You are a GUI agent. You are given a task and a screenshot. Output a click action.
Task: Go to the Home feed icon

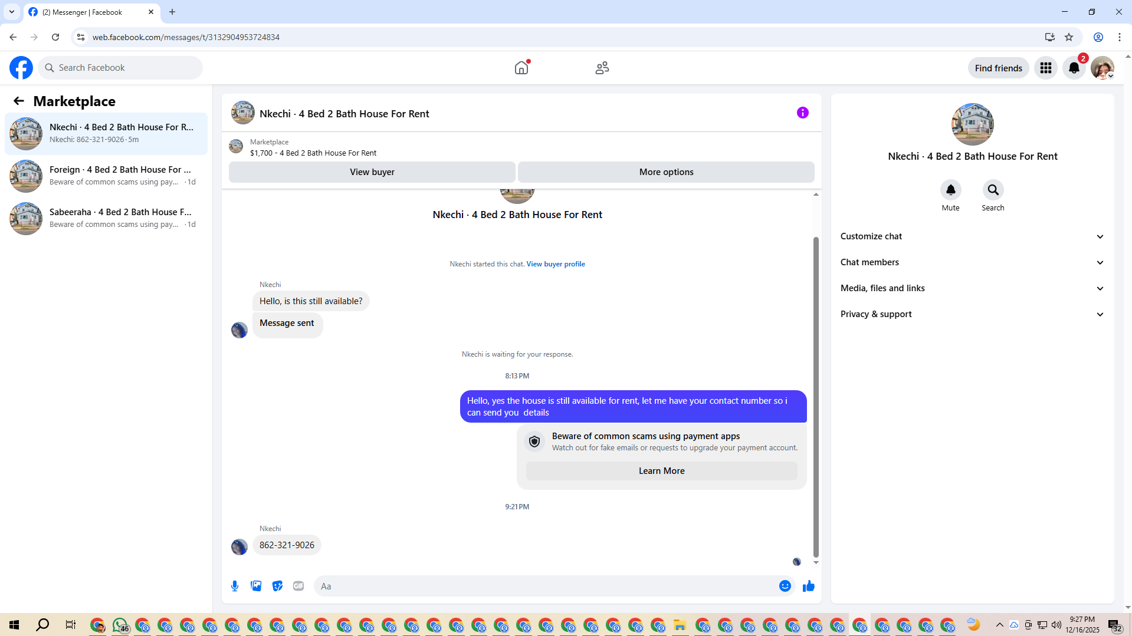pos(521,68)
